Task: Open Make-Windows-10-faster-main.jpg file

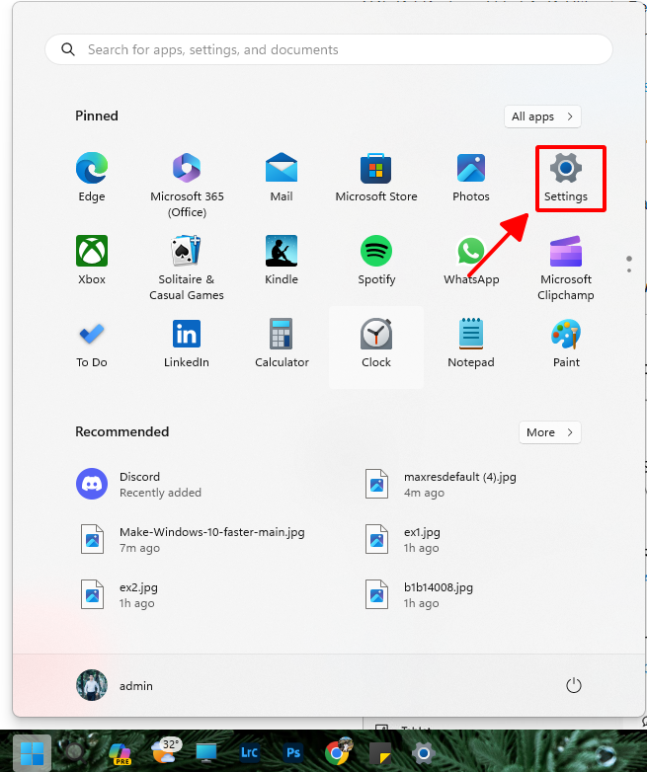Action: pos(193,540)
